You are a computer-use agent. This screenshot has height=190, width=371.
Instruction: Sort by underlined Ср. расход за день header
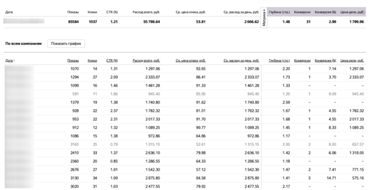pos(241,60)
